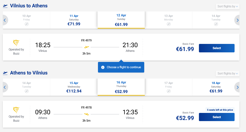The width and height of the screenshot is (246, 132).
Task: Click the plane icon beside Athens to Vilnius
Action: (x=5, y=73)
